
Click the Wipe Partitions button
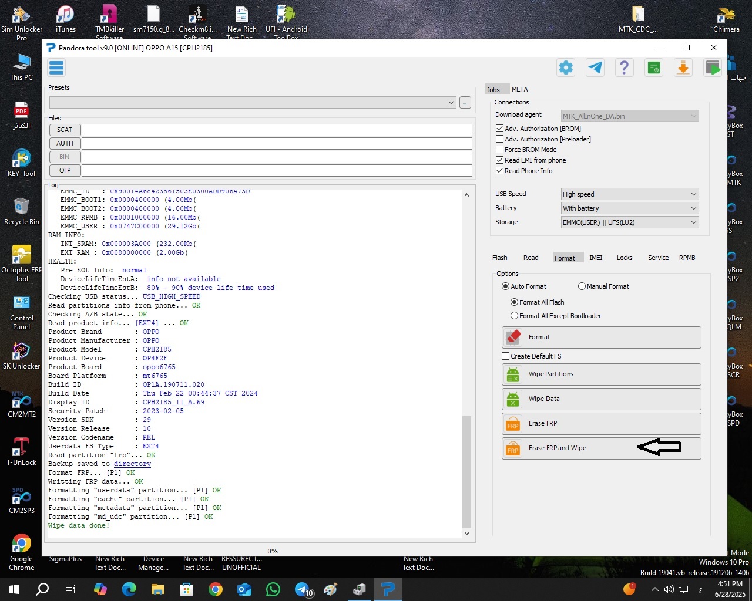601,374
